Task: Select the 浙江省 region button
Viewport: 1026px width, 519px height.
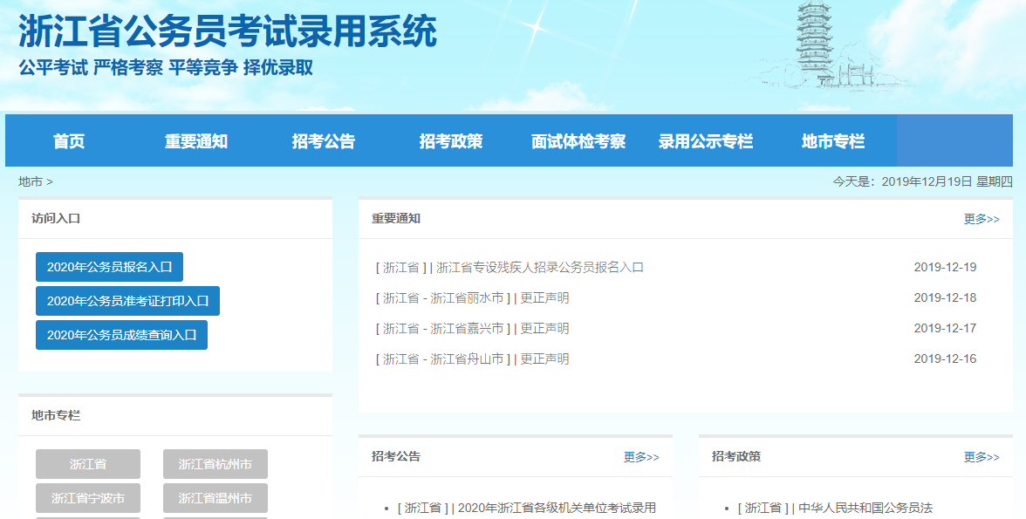Action: coord(88,464)
